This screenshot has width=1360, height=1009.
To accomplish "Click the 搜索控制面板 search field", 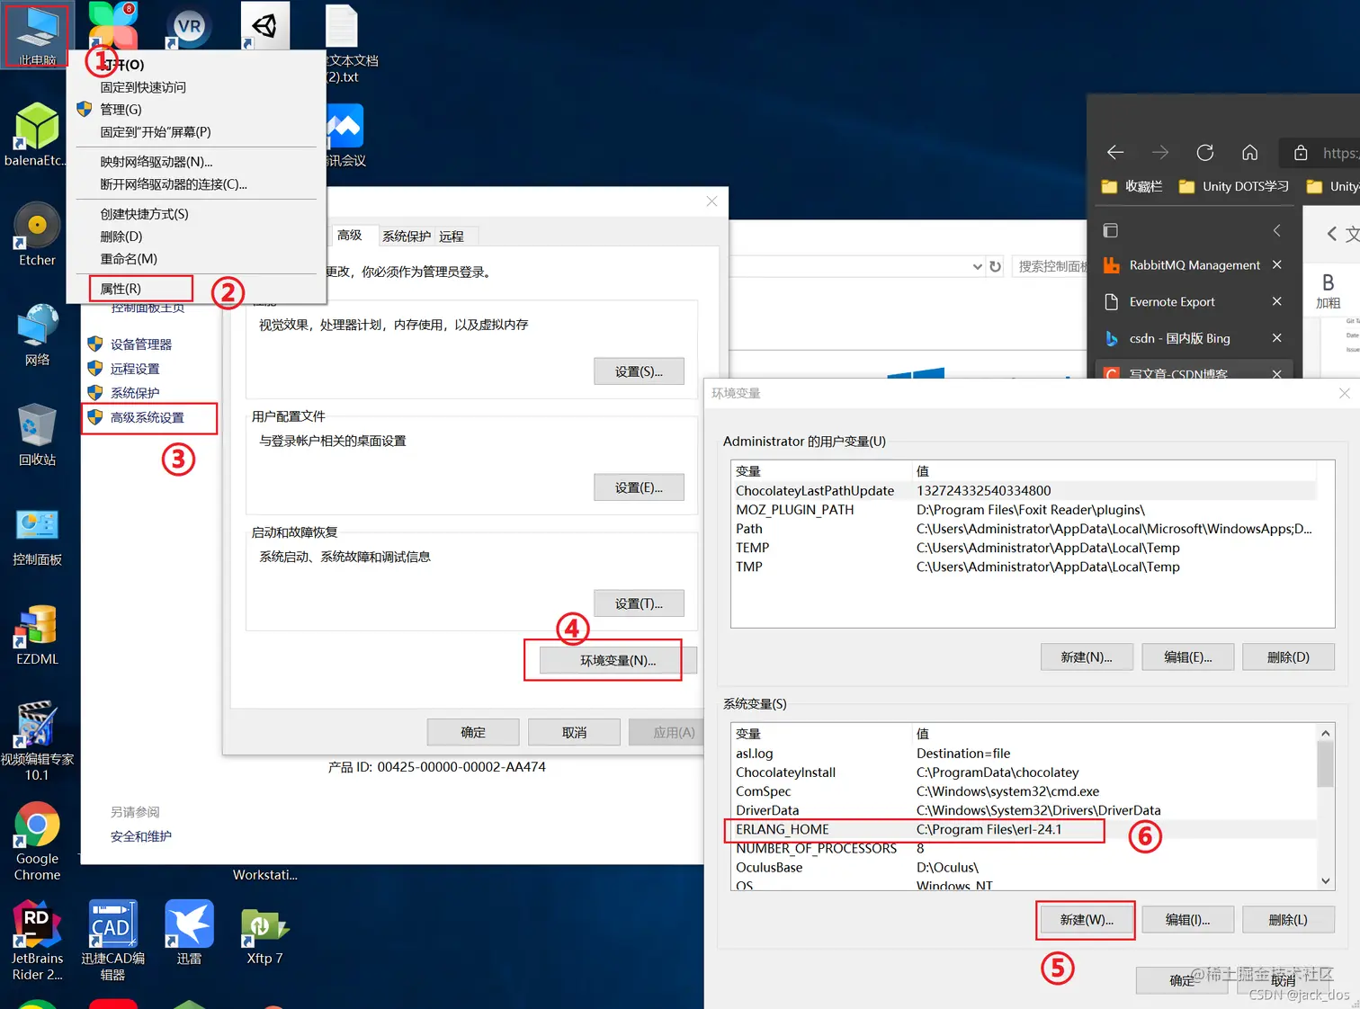I will (1050, 266).
